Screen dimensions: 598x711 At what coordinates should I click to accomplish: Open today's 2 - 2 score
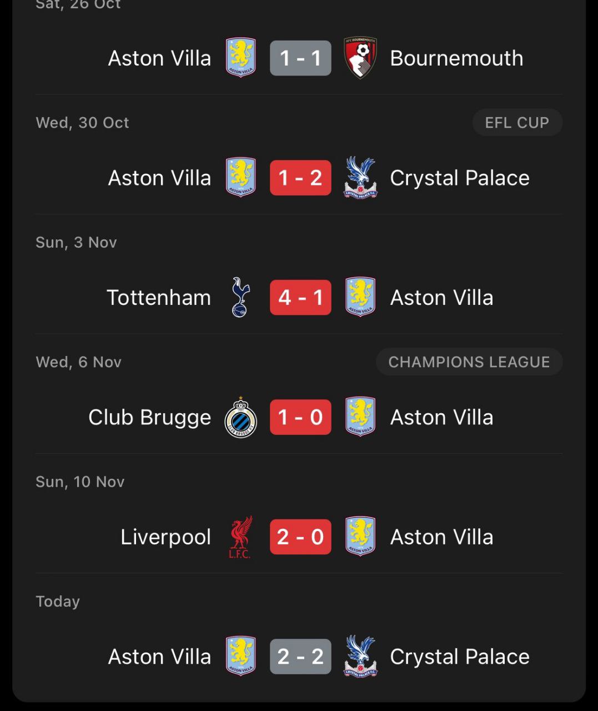(x=300, y=657)
